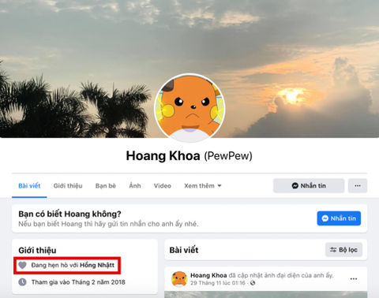Image resolution: width=379 pixels, height=298 pixels.
Task: Click the heart relationship icon
Action: coord(22,265)
